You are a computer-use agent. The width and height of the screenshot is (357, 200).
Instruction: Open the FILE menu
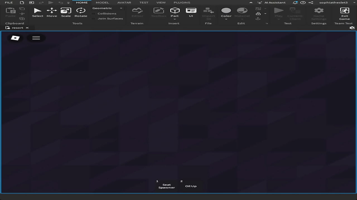(x=9, y=2)
